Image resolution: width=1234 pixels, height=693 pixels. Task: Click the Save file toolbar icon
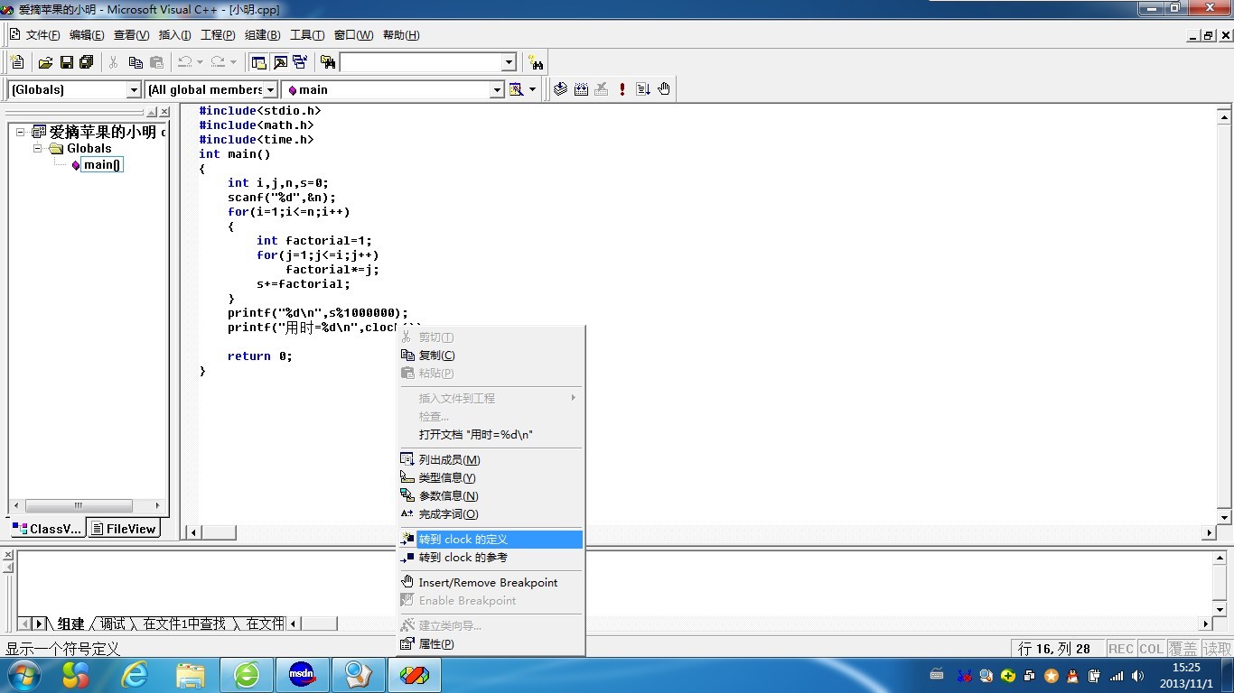(66, 62)
